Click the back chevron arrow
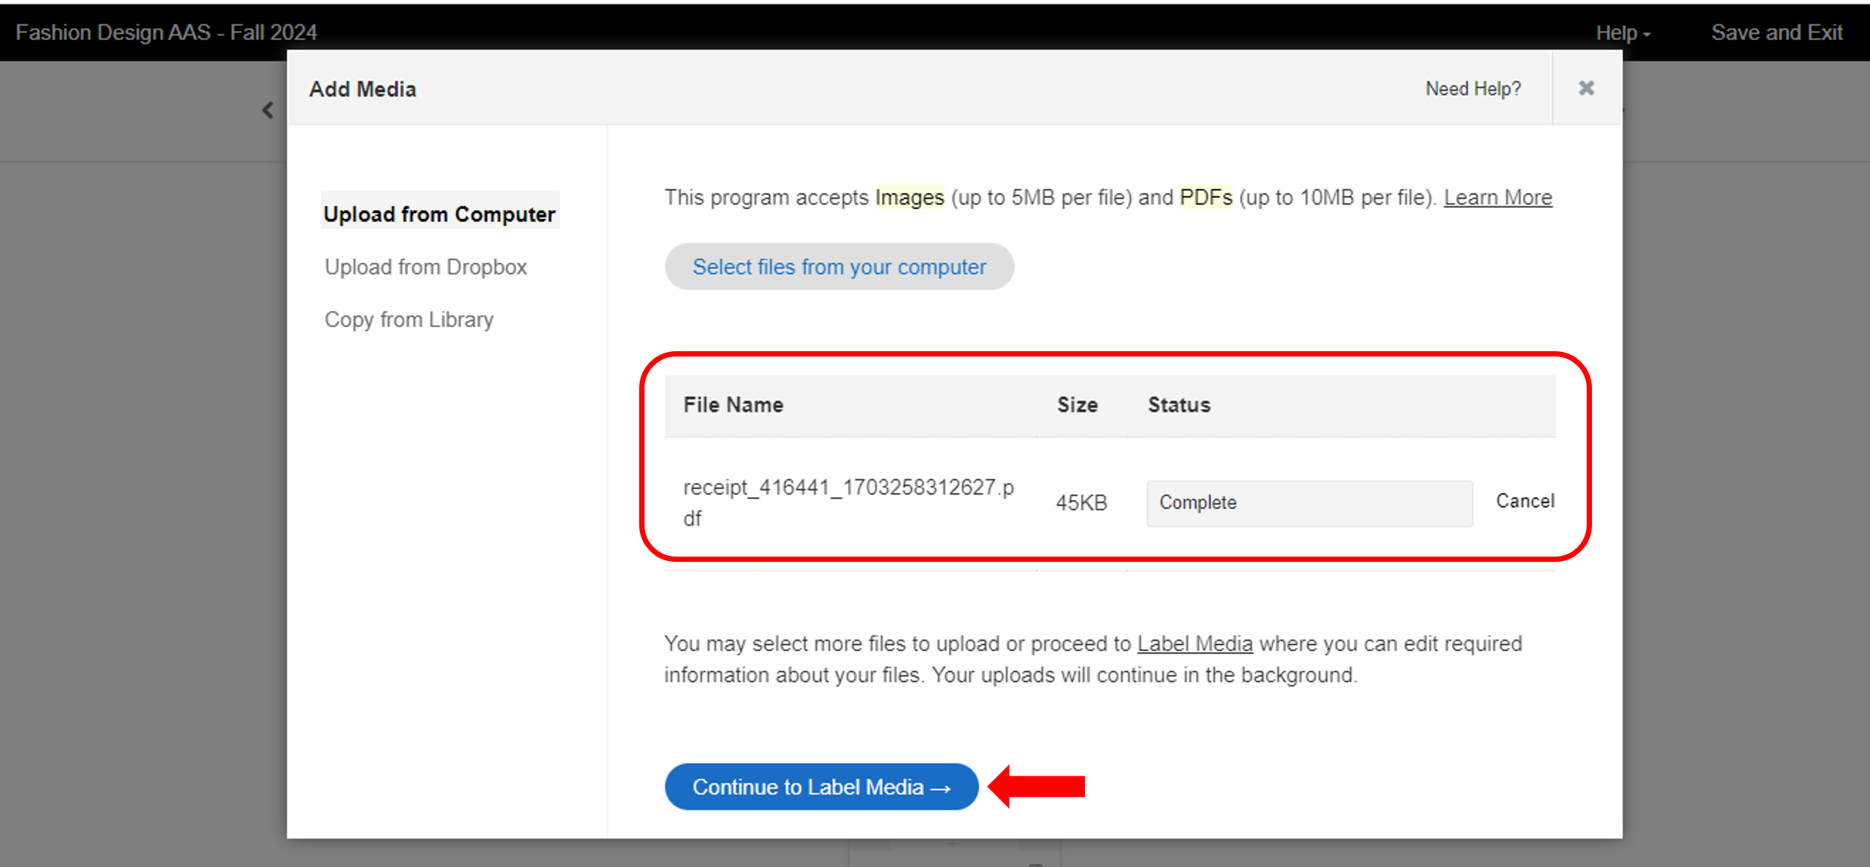 point(268,110)
